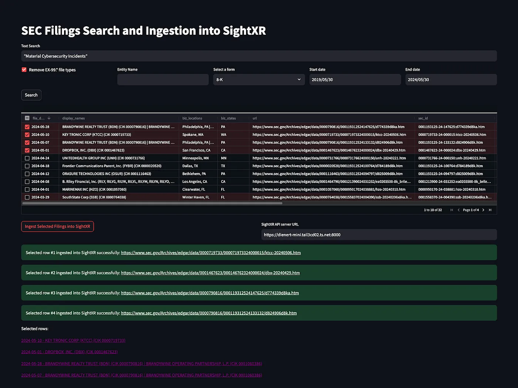Image resolution: width=518 pixels, height=388 pixels.
Task: Click the UnitedHealth unh-20240221.htm url cell
Action: [x=329, y=158]
